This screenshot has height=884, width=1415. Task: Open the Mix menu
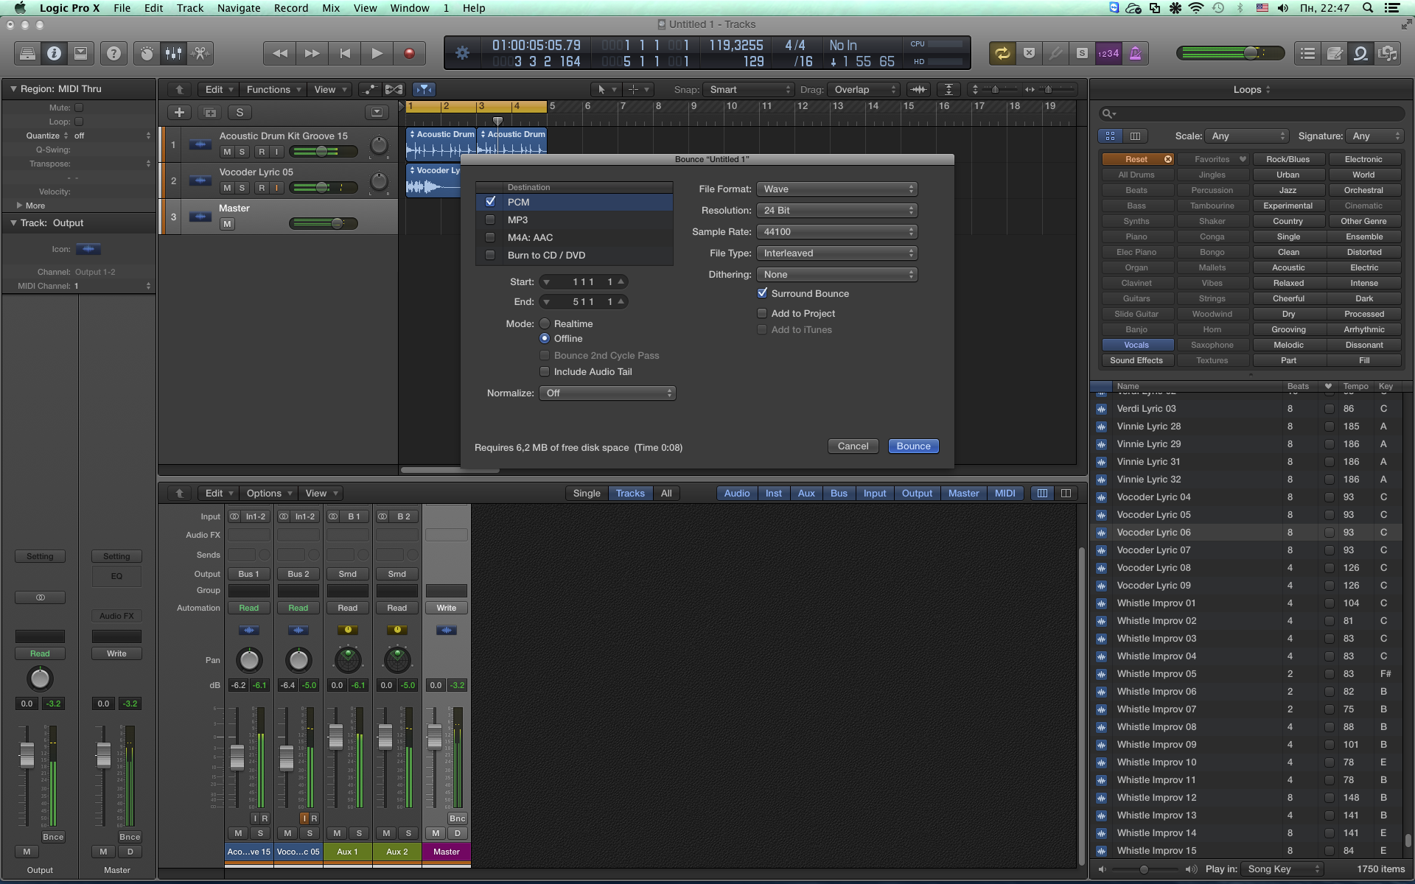pyautogui.click(x=331, y=8)
